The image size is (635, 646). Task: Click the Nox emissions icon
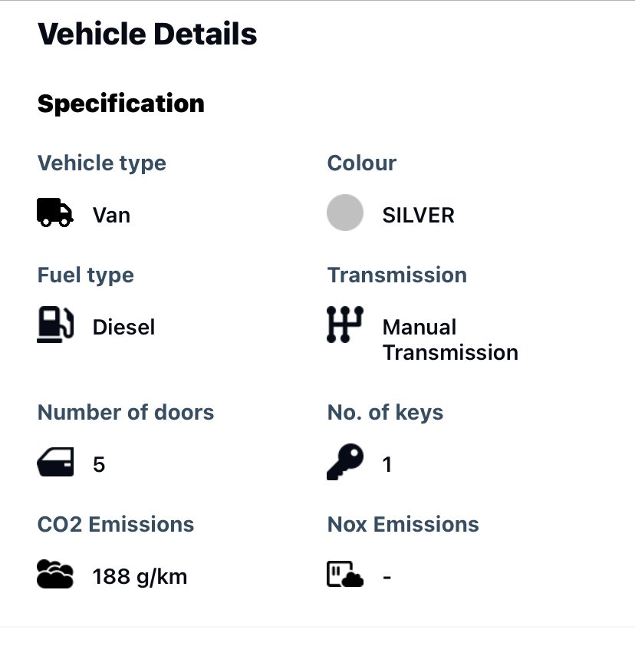click(344, 575)
